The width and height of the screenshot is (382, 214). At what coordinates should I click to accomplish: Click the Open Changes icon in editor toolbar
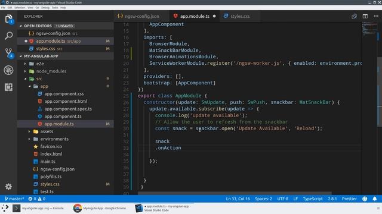[x=354, y=16]
